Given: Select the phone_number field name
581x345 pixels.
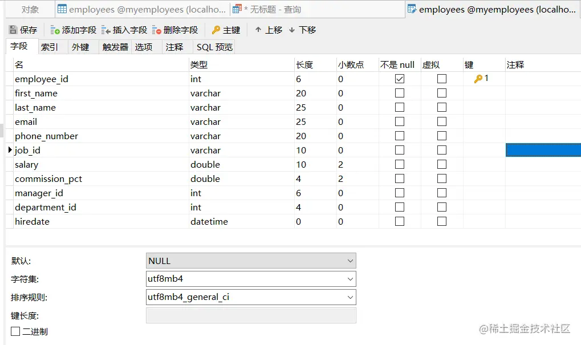Looking at the screenshot, I should (x=46, y=136).
